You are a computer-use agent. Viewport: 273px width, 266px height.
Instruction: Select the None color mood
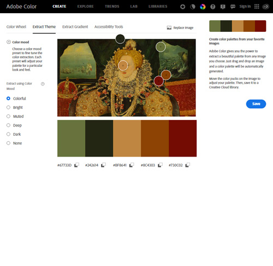pos(8,143)
